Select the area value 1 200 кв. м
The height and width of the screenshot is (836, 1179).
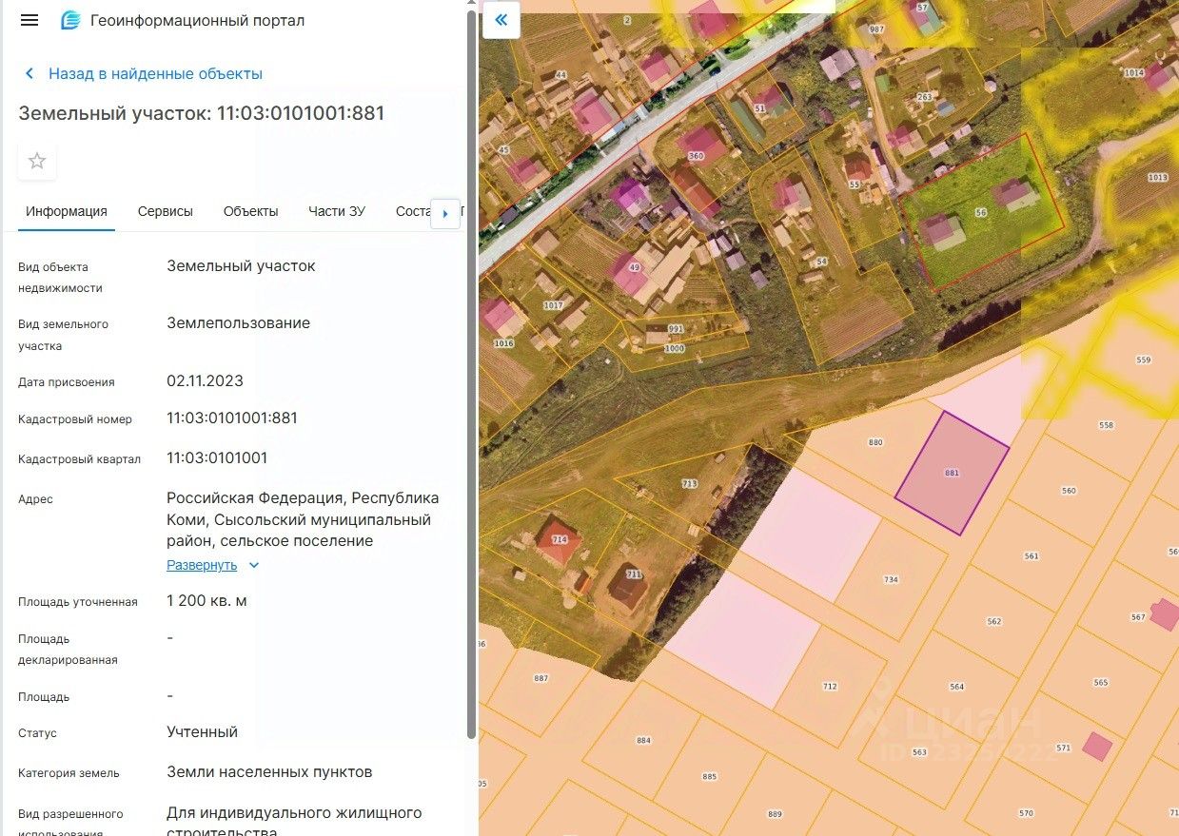[x=206, y=600]
